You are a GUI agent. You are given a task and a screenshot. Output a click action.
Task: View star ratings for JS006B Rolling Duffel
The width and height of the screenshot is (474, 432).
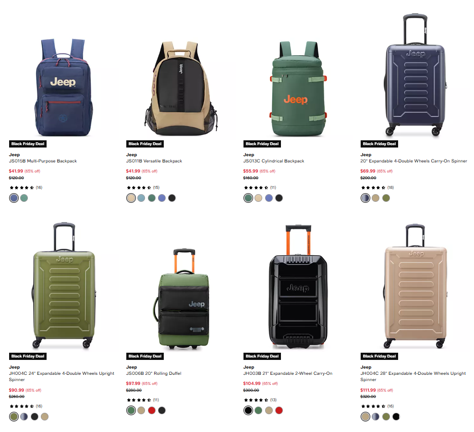[x=143, y=400]
